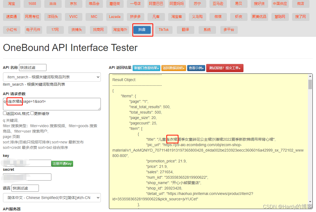The height and width of the screenshot is (212, 316).
Task: Focus the key input field
Action: 27,163
